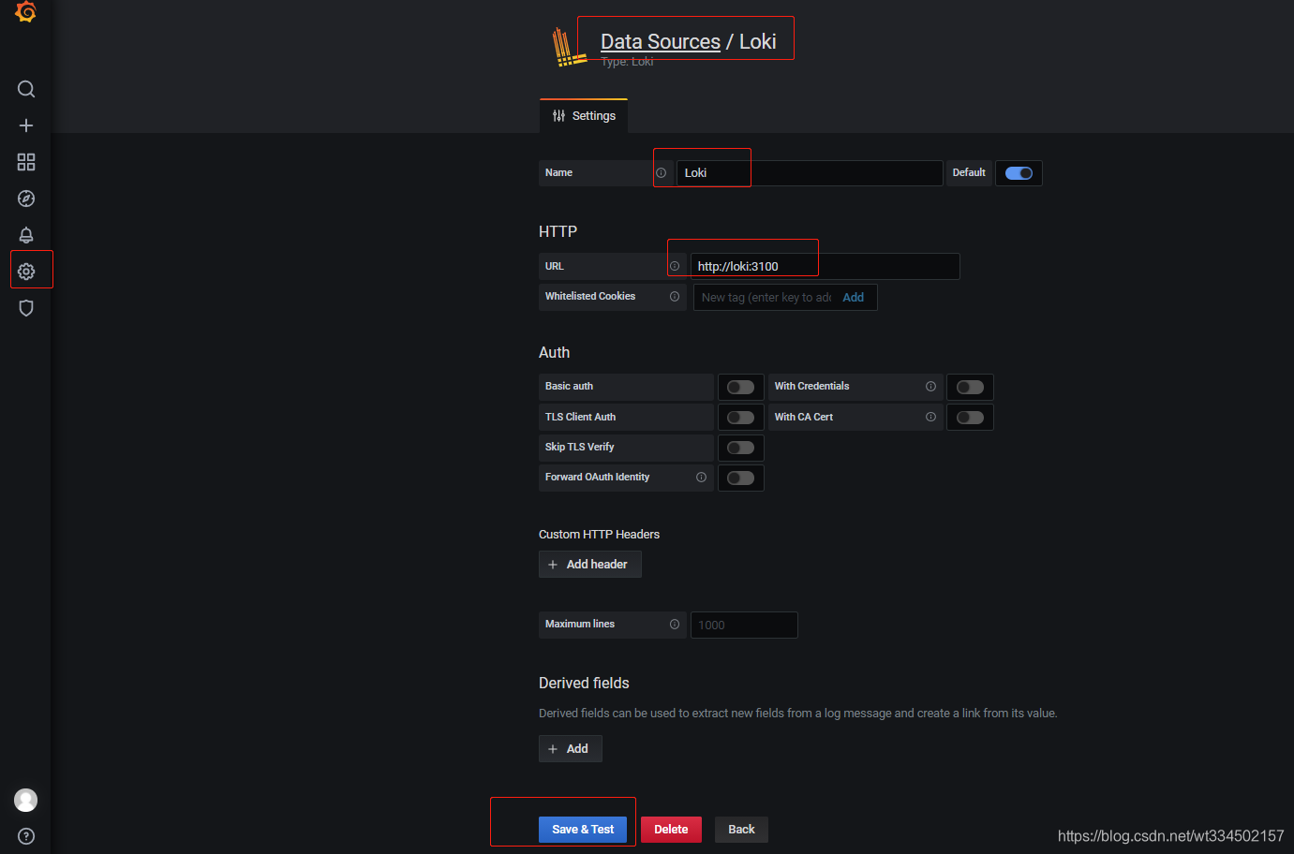
Task: Enable the TLS Client Auth switch
Action: (740, 418)
